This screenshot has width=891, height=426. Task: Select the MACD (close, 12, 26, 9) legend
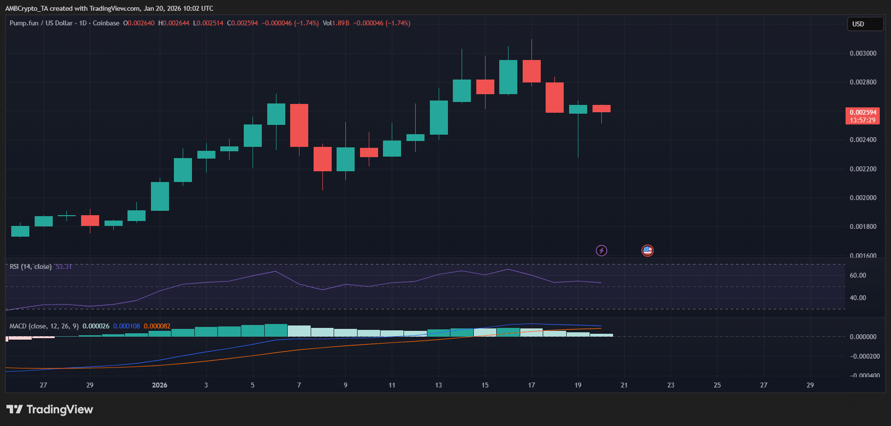(x=44, y=326)
